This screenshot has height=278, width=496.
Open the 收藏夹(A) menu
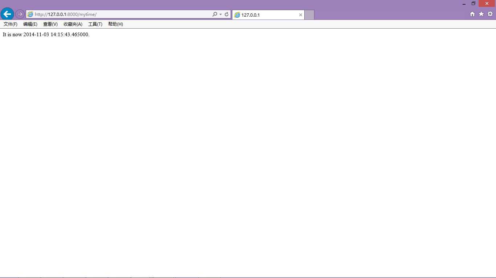pos(73,24)
